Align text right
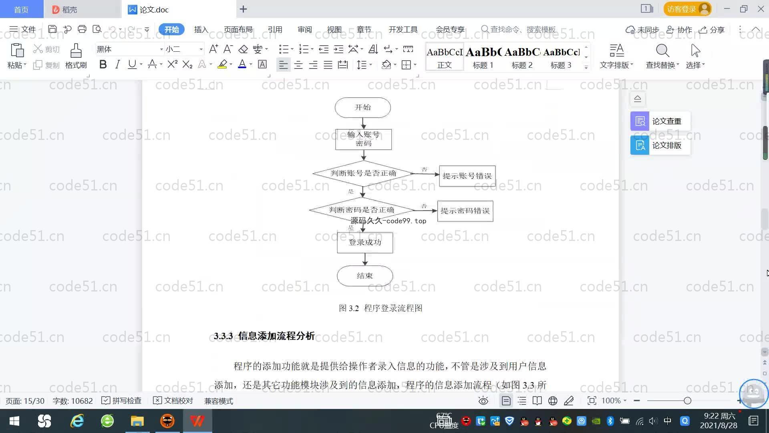 pyautogui.click(x=313, y=65)
